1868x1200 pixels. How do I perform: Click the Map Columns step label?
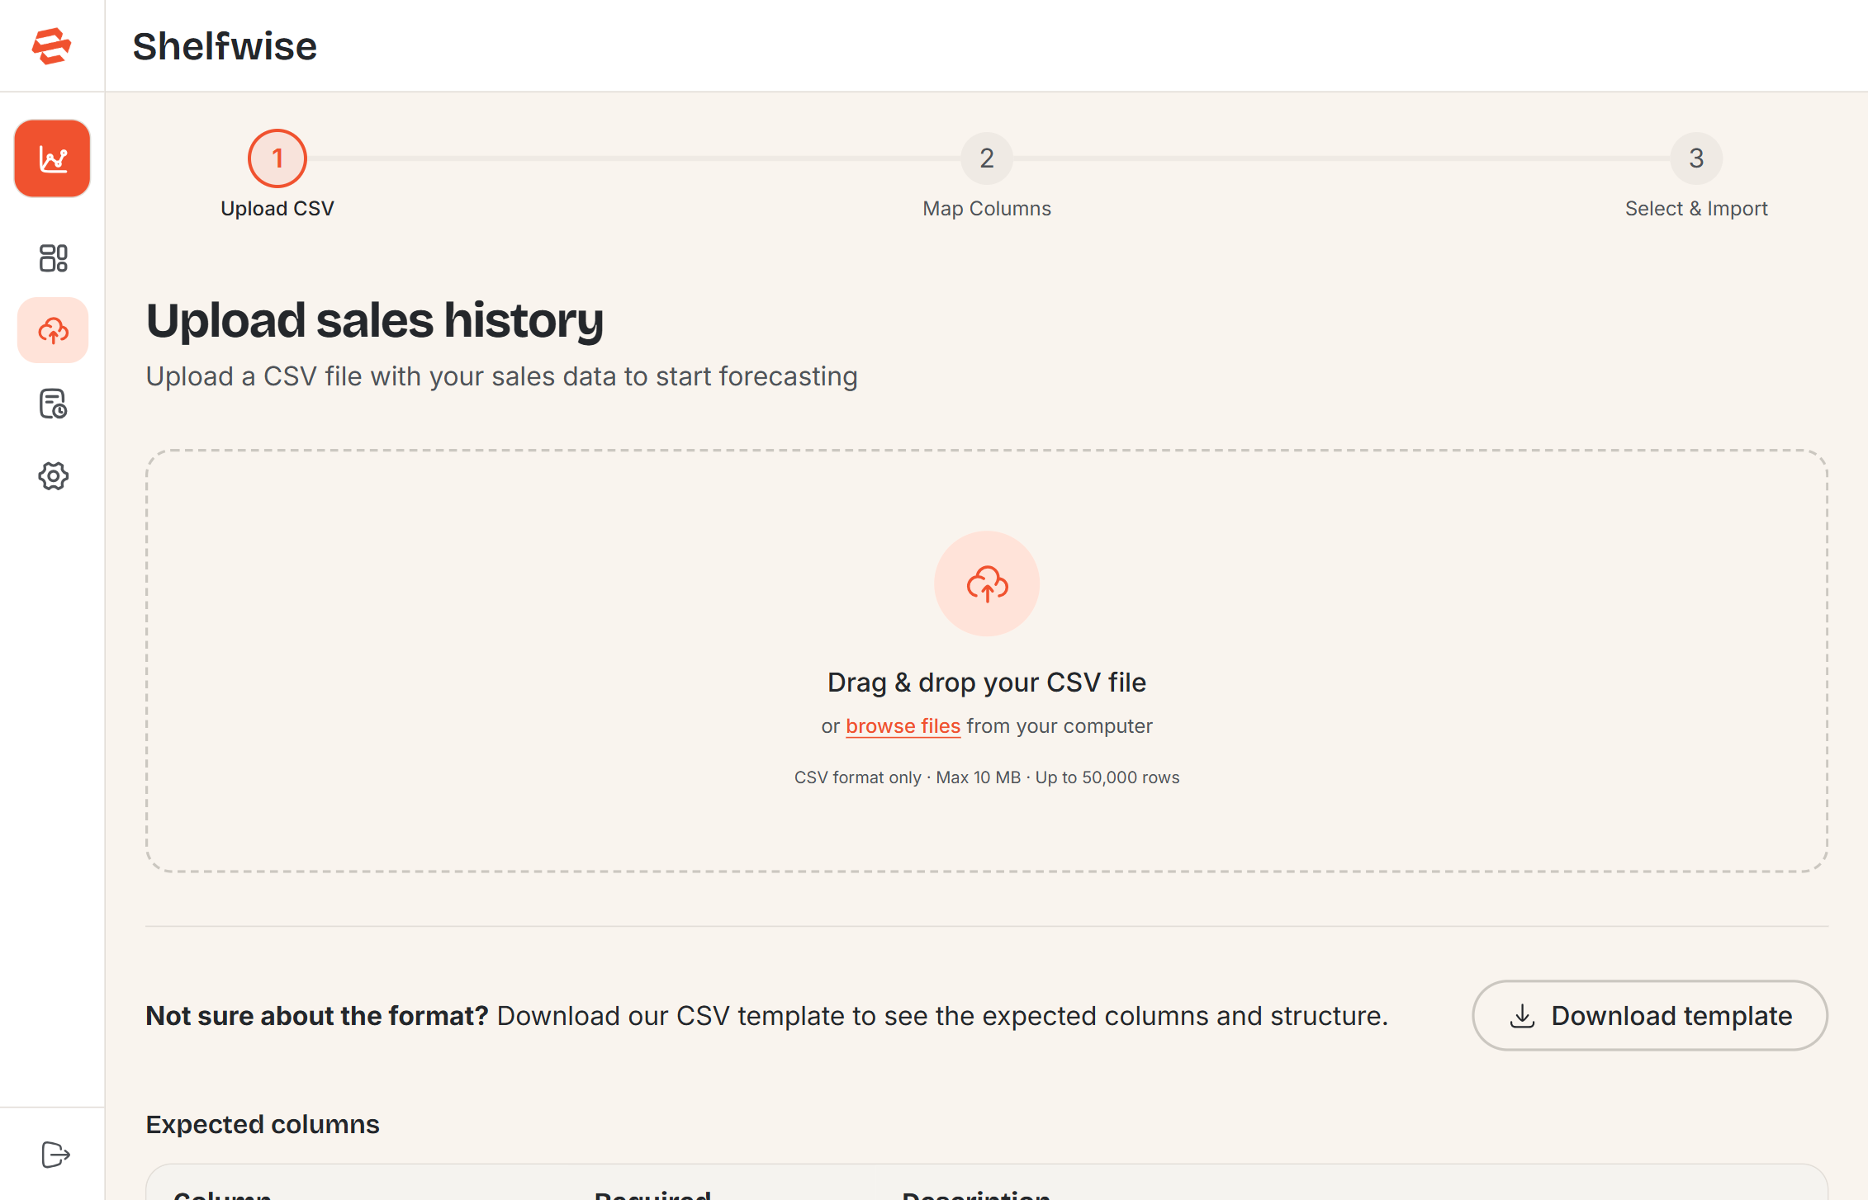point(987,209)
